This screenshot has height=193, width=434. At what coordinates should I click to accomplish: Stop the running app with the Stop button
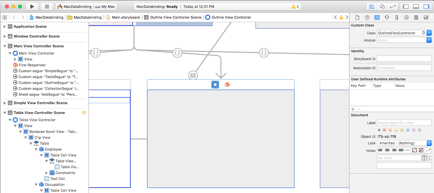pyautogui.click(x=47, y=7)
